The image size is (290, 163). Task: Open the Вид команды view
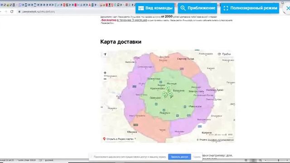pyautogui.click(x=155, y=8)
